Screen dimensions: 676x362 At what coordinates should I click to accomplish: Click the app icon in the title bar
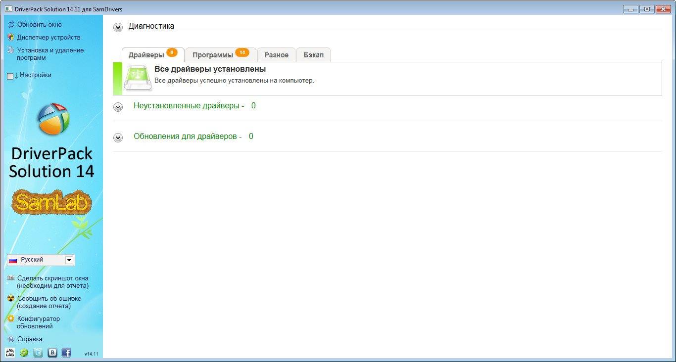[x=8, y=9]
